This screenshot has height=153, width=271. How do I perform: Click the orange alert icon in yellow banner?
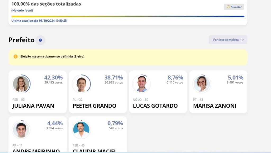[16, 56]
